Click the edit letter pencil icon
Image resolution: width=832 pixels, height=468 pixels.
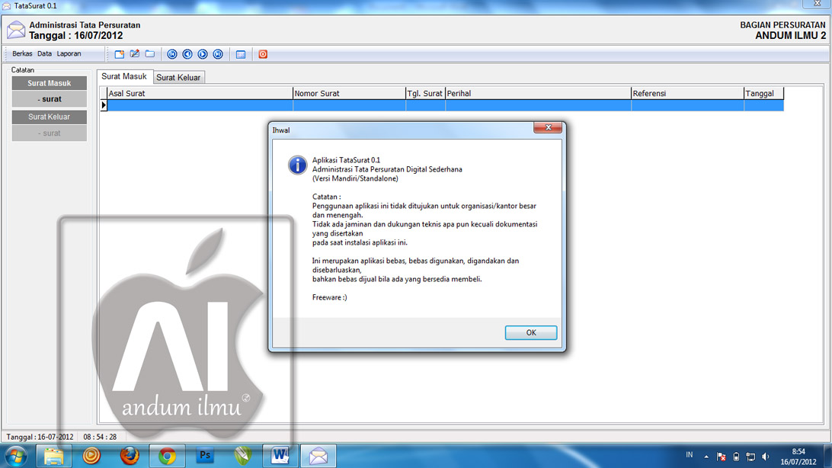pyautogui.click(x=135, y=54)
